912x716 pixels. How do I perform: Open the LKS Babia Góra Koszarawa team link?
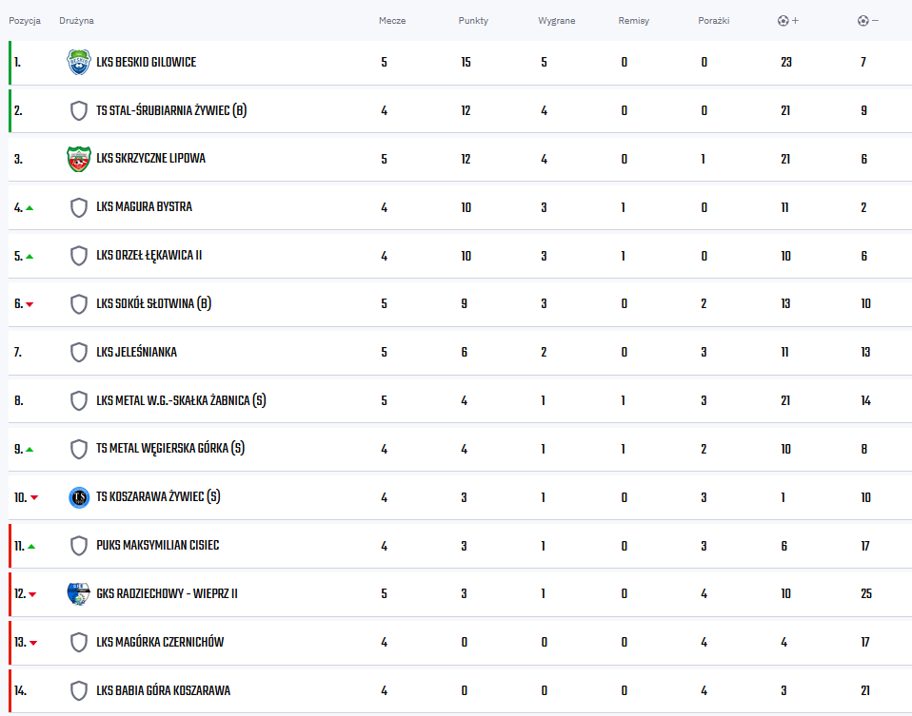164,690
